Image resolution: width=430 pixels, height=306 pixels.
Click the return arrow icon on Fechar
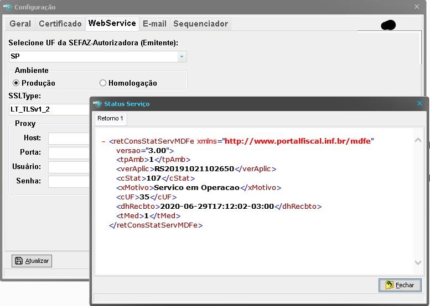click(x=389, y=285)
